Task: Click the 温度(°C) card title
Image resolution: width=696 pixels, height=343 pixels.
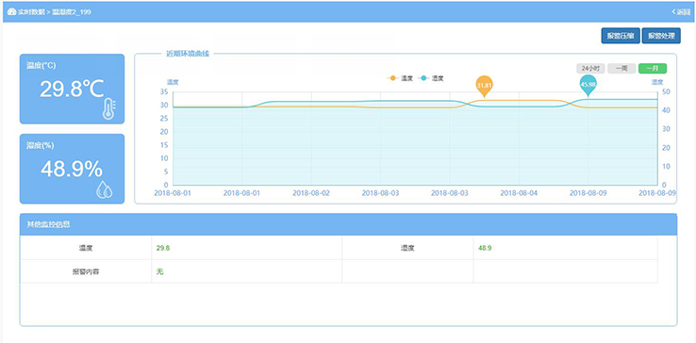Action: pos(41,66)
